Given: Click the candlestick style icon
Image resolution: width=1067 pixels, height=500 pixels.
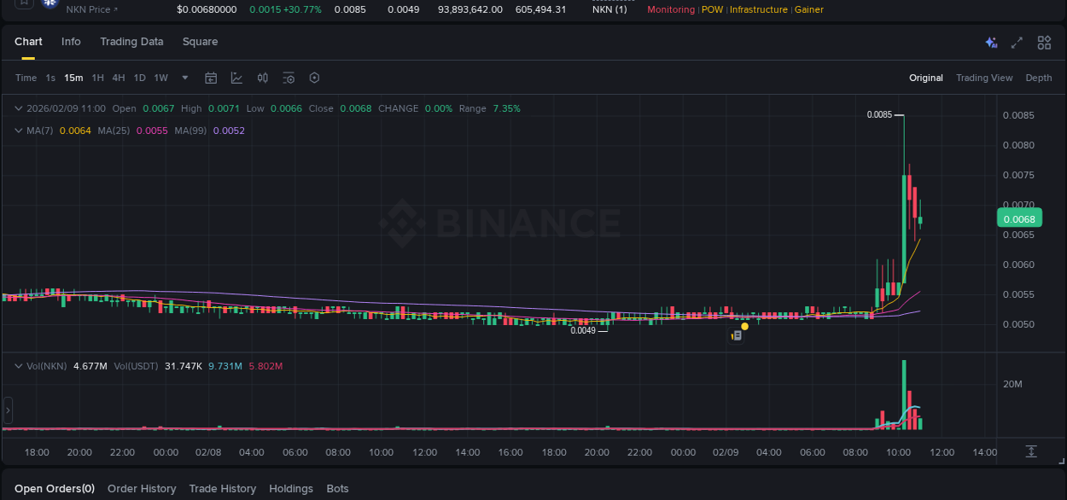Looking at the screenshot, I should click(262, 78).
